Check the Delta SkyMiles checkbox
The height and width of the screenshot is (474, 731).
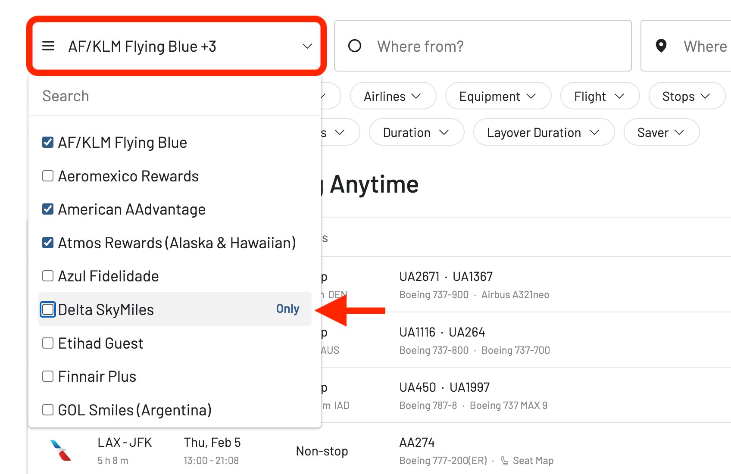pos(47,309)
